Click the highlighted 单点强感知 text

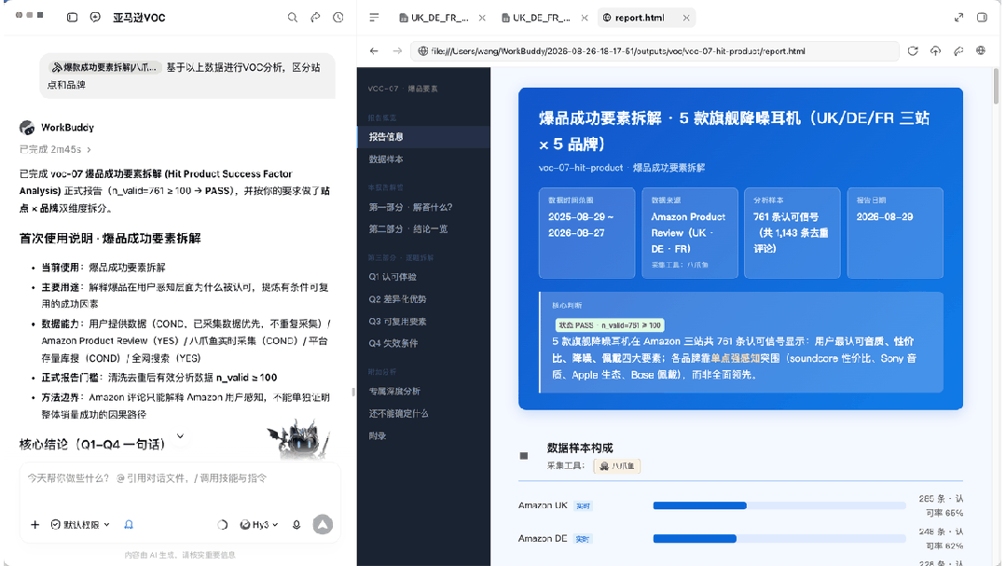(x=736, y=358)
